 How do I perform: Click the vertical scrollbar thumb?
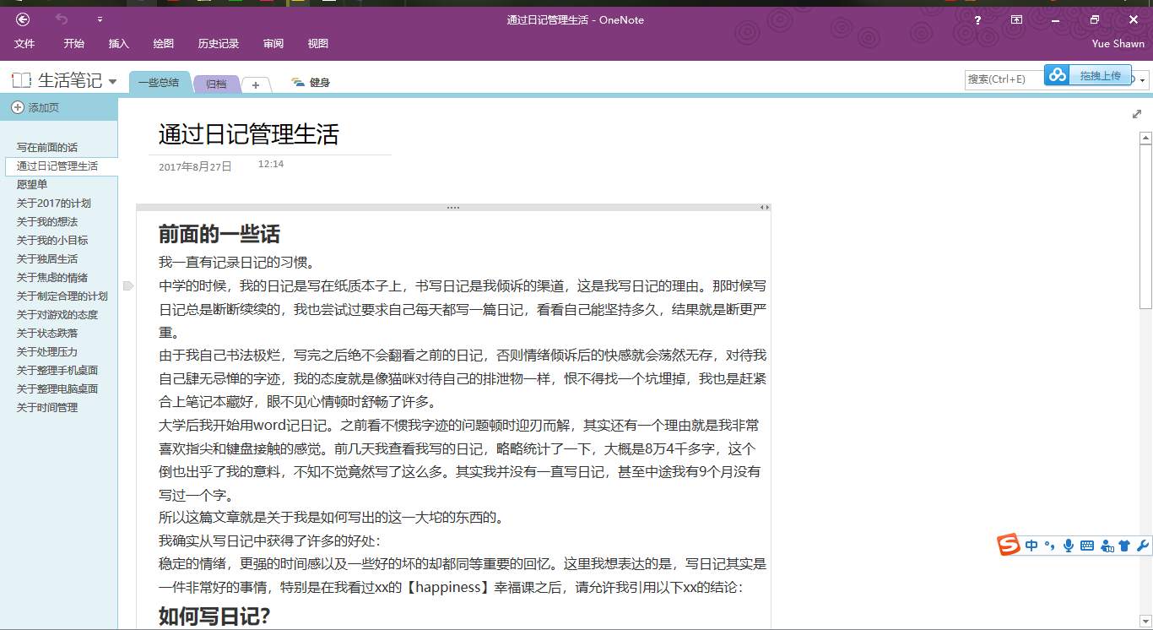(x=1145, y=226)
